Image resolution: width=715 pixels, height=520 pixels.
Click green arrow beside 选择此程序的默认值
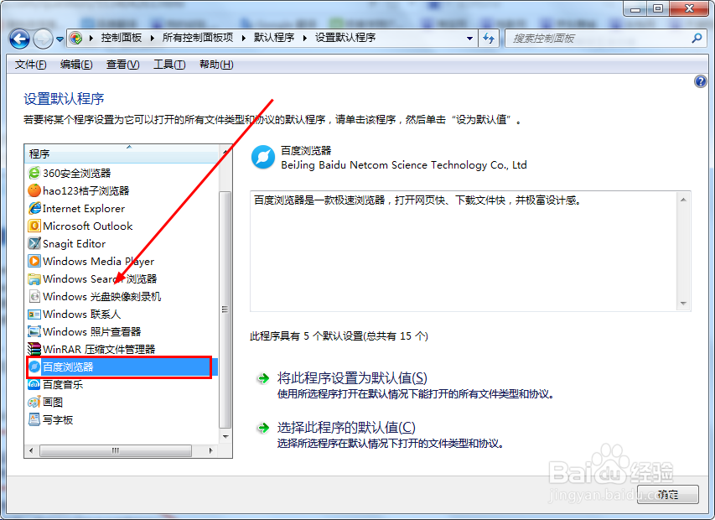[263, 428]
